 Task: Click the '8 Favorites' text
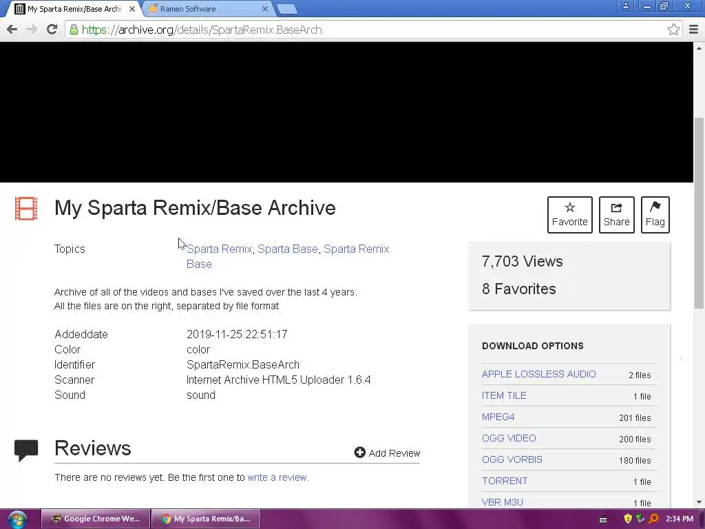[519, 289]
